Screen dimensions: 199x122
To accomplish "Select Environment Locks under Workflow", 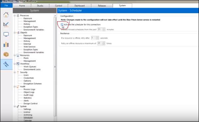I will tap(32, 69).
